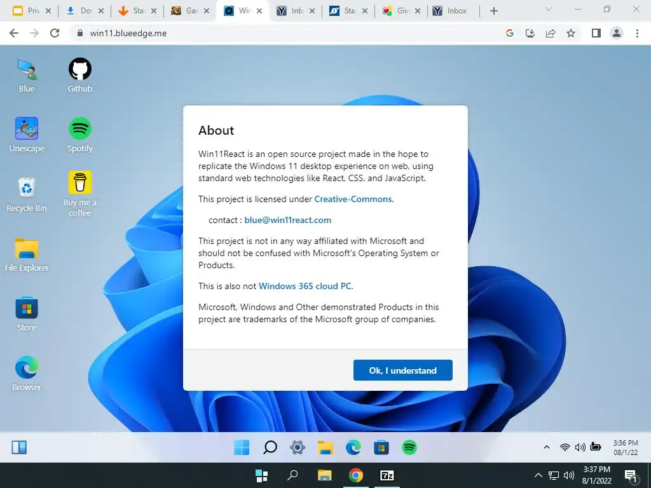The image size is (651, 488).
Task: Click the Google icon in the address bar
Action: (510, 33)
